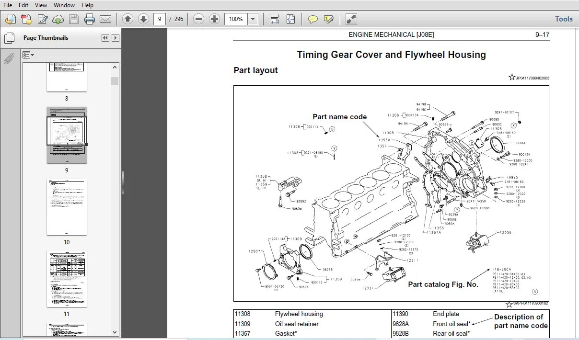Open the thumbnails options dropdown menu

click(28, 55)
